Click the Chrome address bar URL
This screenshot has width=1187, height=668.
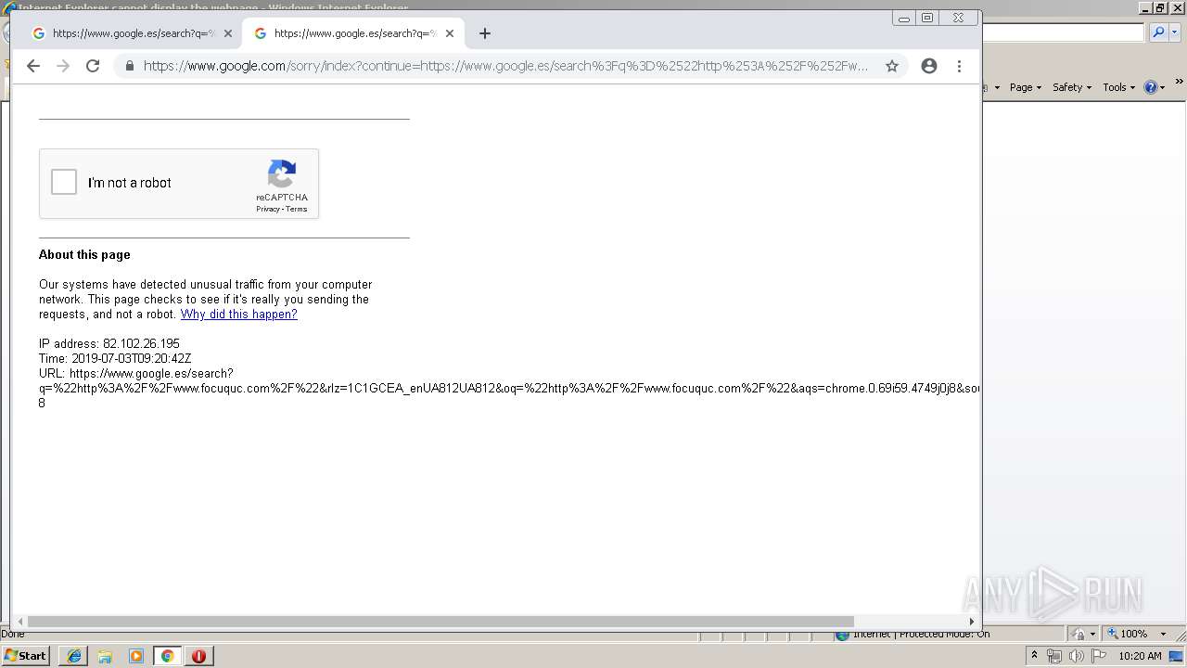coord(505,66)
